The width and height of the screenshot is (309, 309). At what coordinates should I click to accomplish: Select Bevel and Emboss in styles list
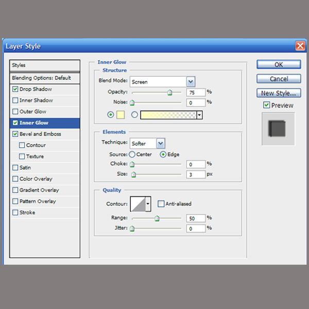click(40, 134)
